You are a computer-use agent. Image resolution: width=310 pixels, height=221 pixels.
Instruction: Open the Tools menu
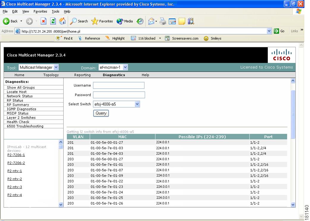56,12
